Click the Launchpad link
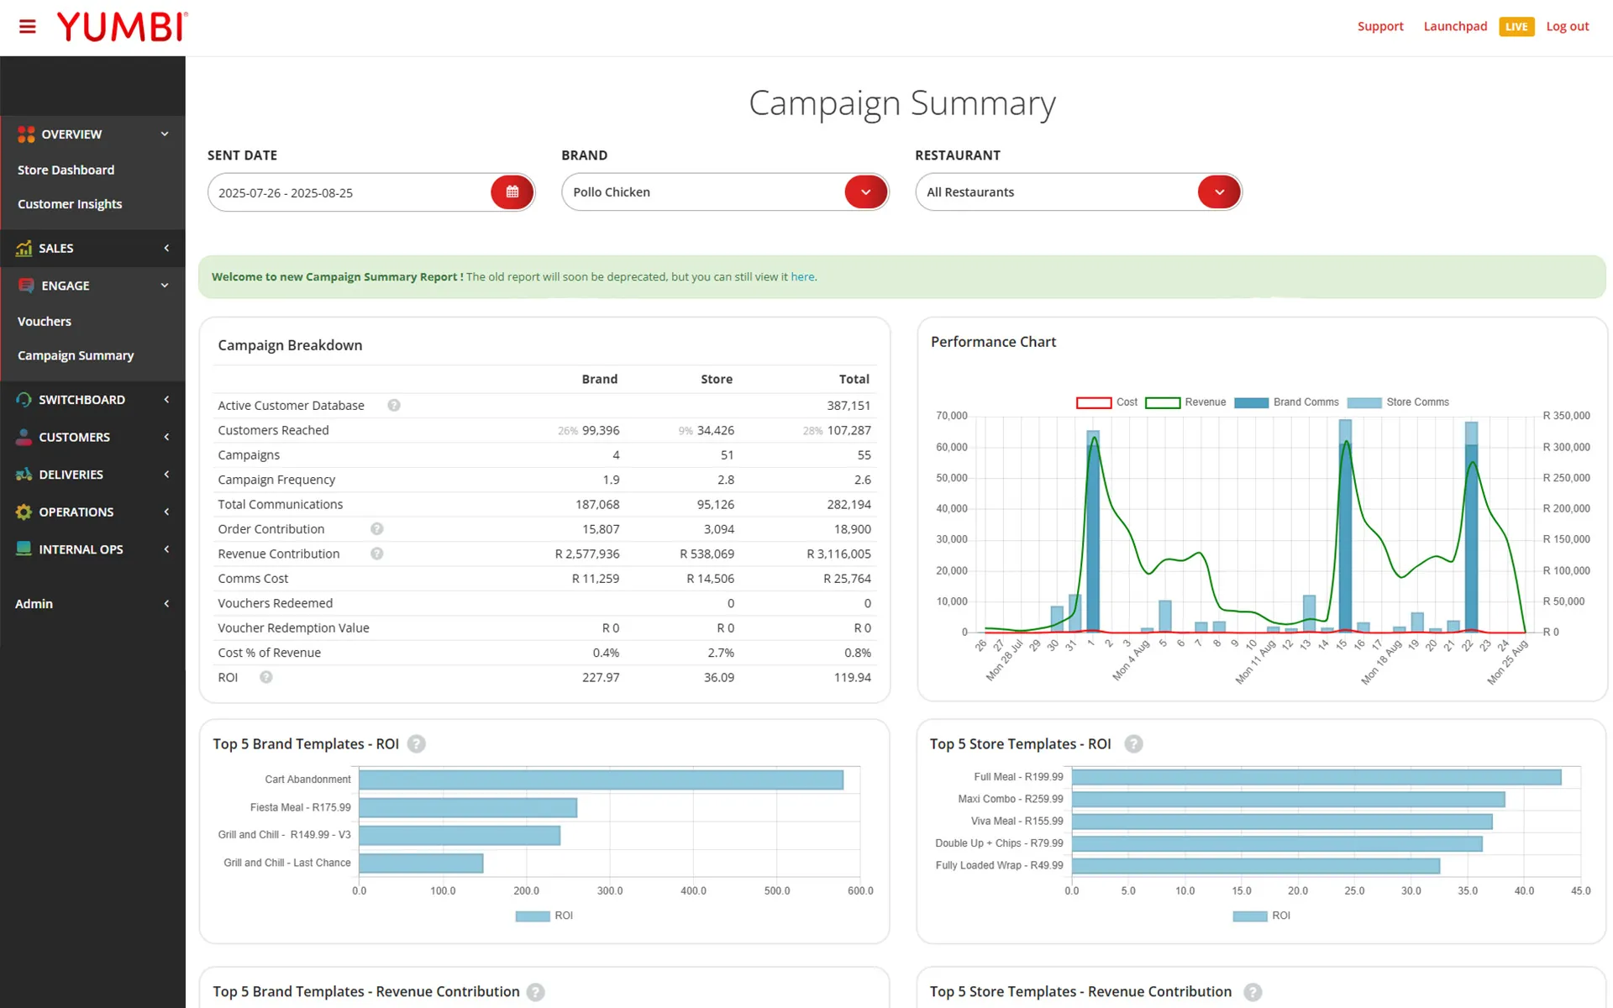The height and width of the screenshot is (1008, 1613). click(1455, 26)
